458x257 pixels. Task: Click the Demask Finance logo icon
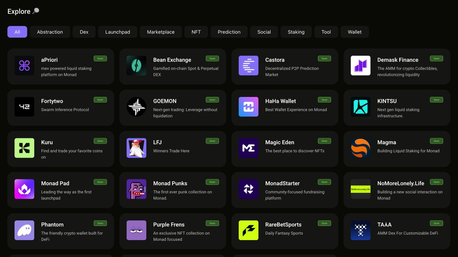coord(361,65)
